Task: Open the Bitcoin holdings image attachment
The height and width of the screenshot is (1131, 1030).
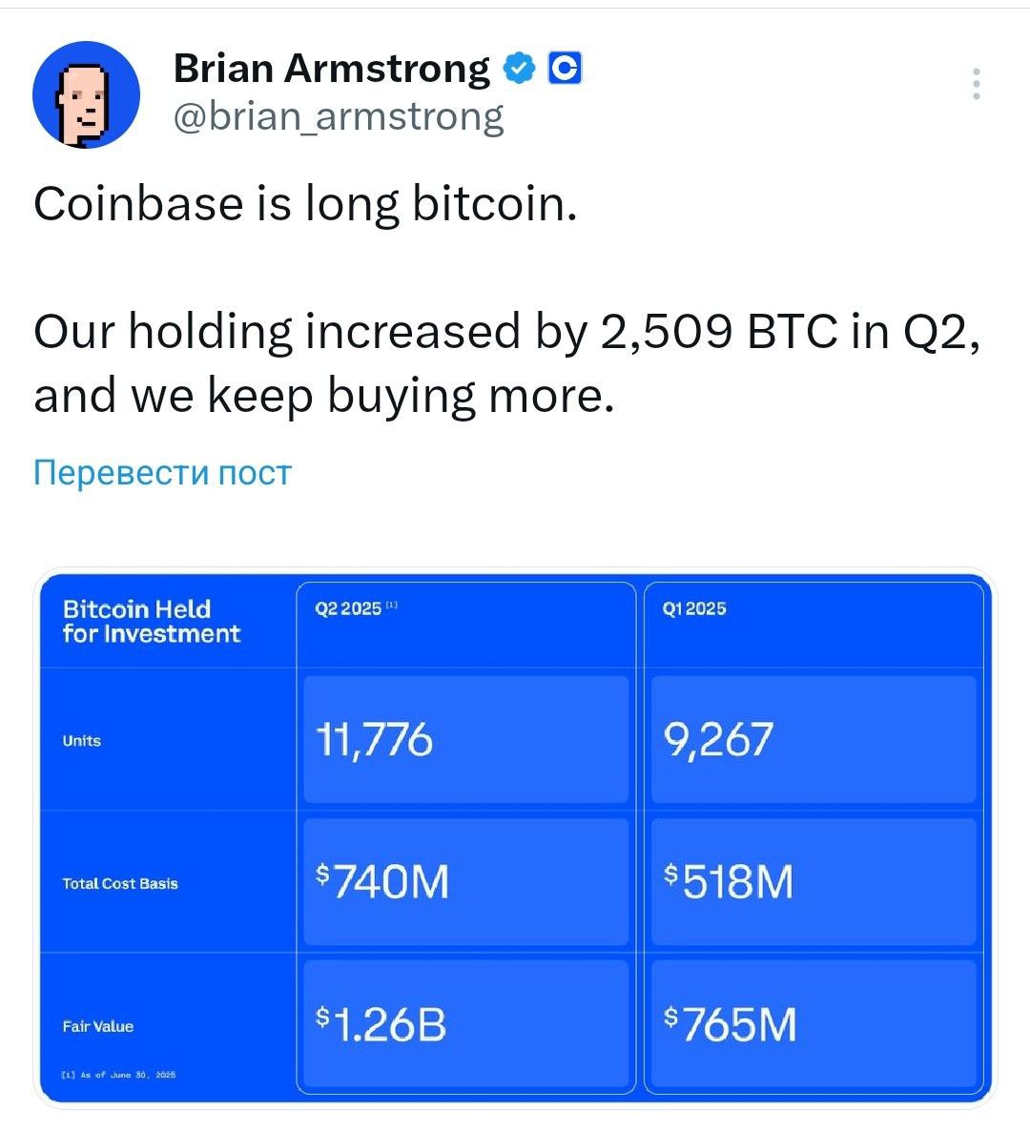Action: point(515,838)
